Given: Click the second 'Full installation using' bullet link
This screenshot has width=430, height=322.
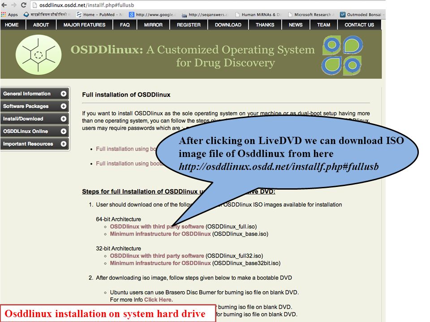Looking at the screenshot, I should point(129,164).
